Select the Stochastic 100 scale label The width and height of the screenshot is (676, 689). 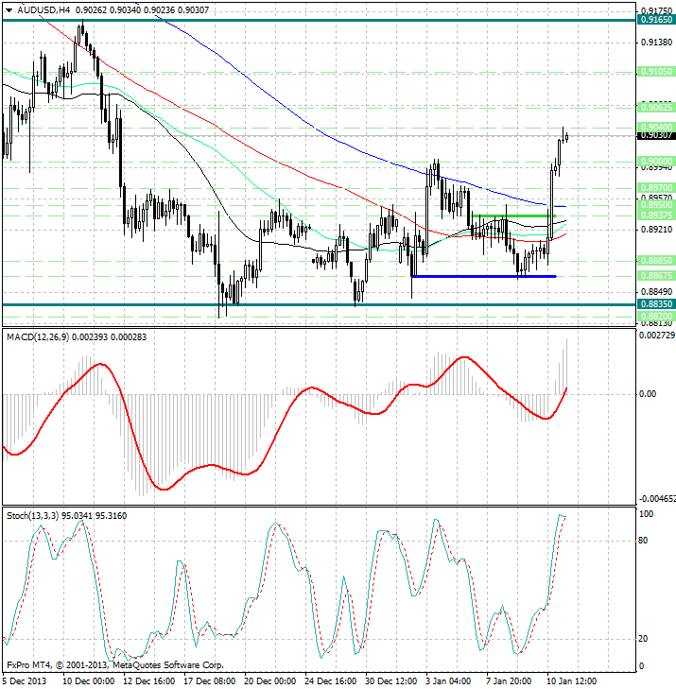(x=646, y=513)
